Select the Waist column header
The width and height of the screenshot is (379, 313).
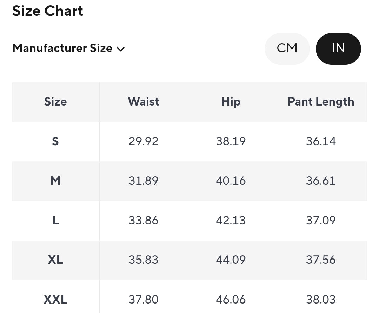click(x=144, y=102)
